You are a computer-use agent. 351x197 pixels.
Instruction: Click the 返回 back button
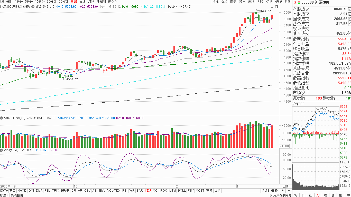(x=287, y=2)
